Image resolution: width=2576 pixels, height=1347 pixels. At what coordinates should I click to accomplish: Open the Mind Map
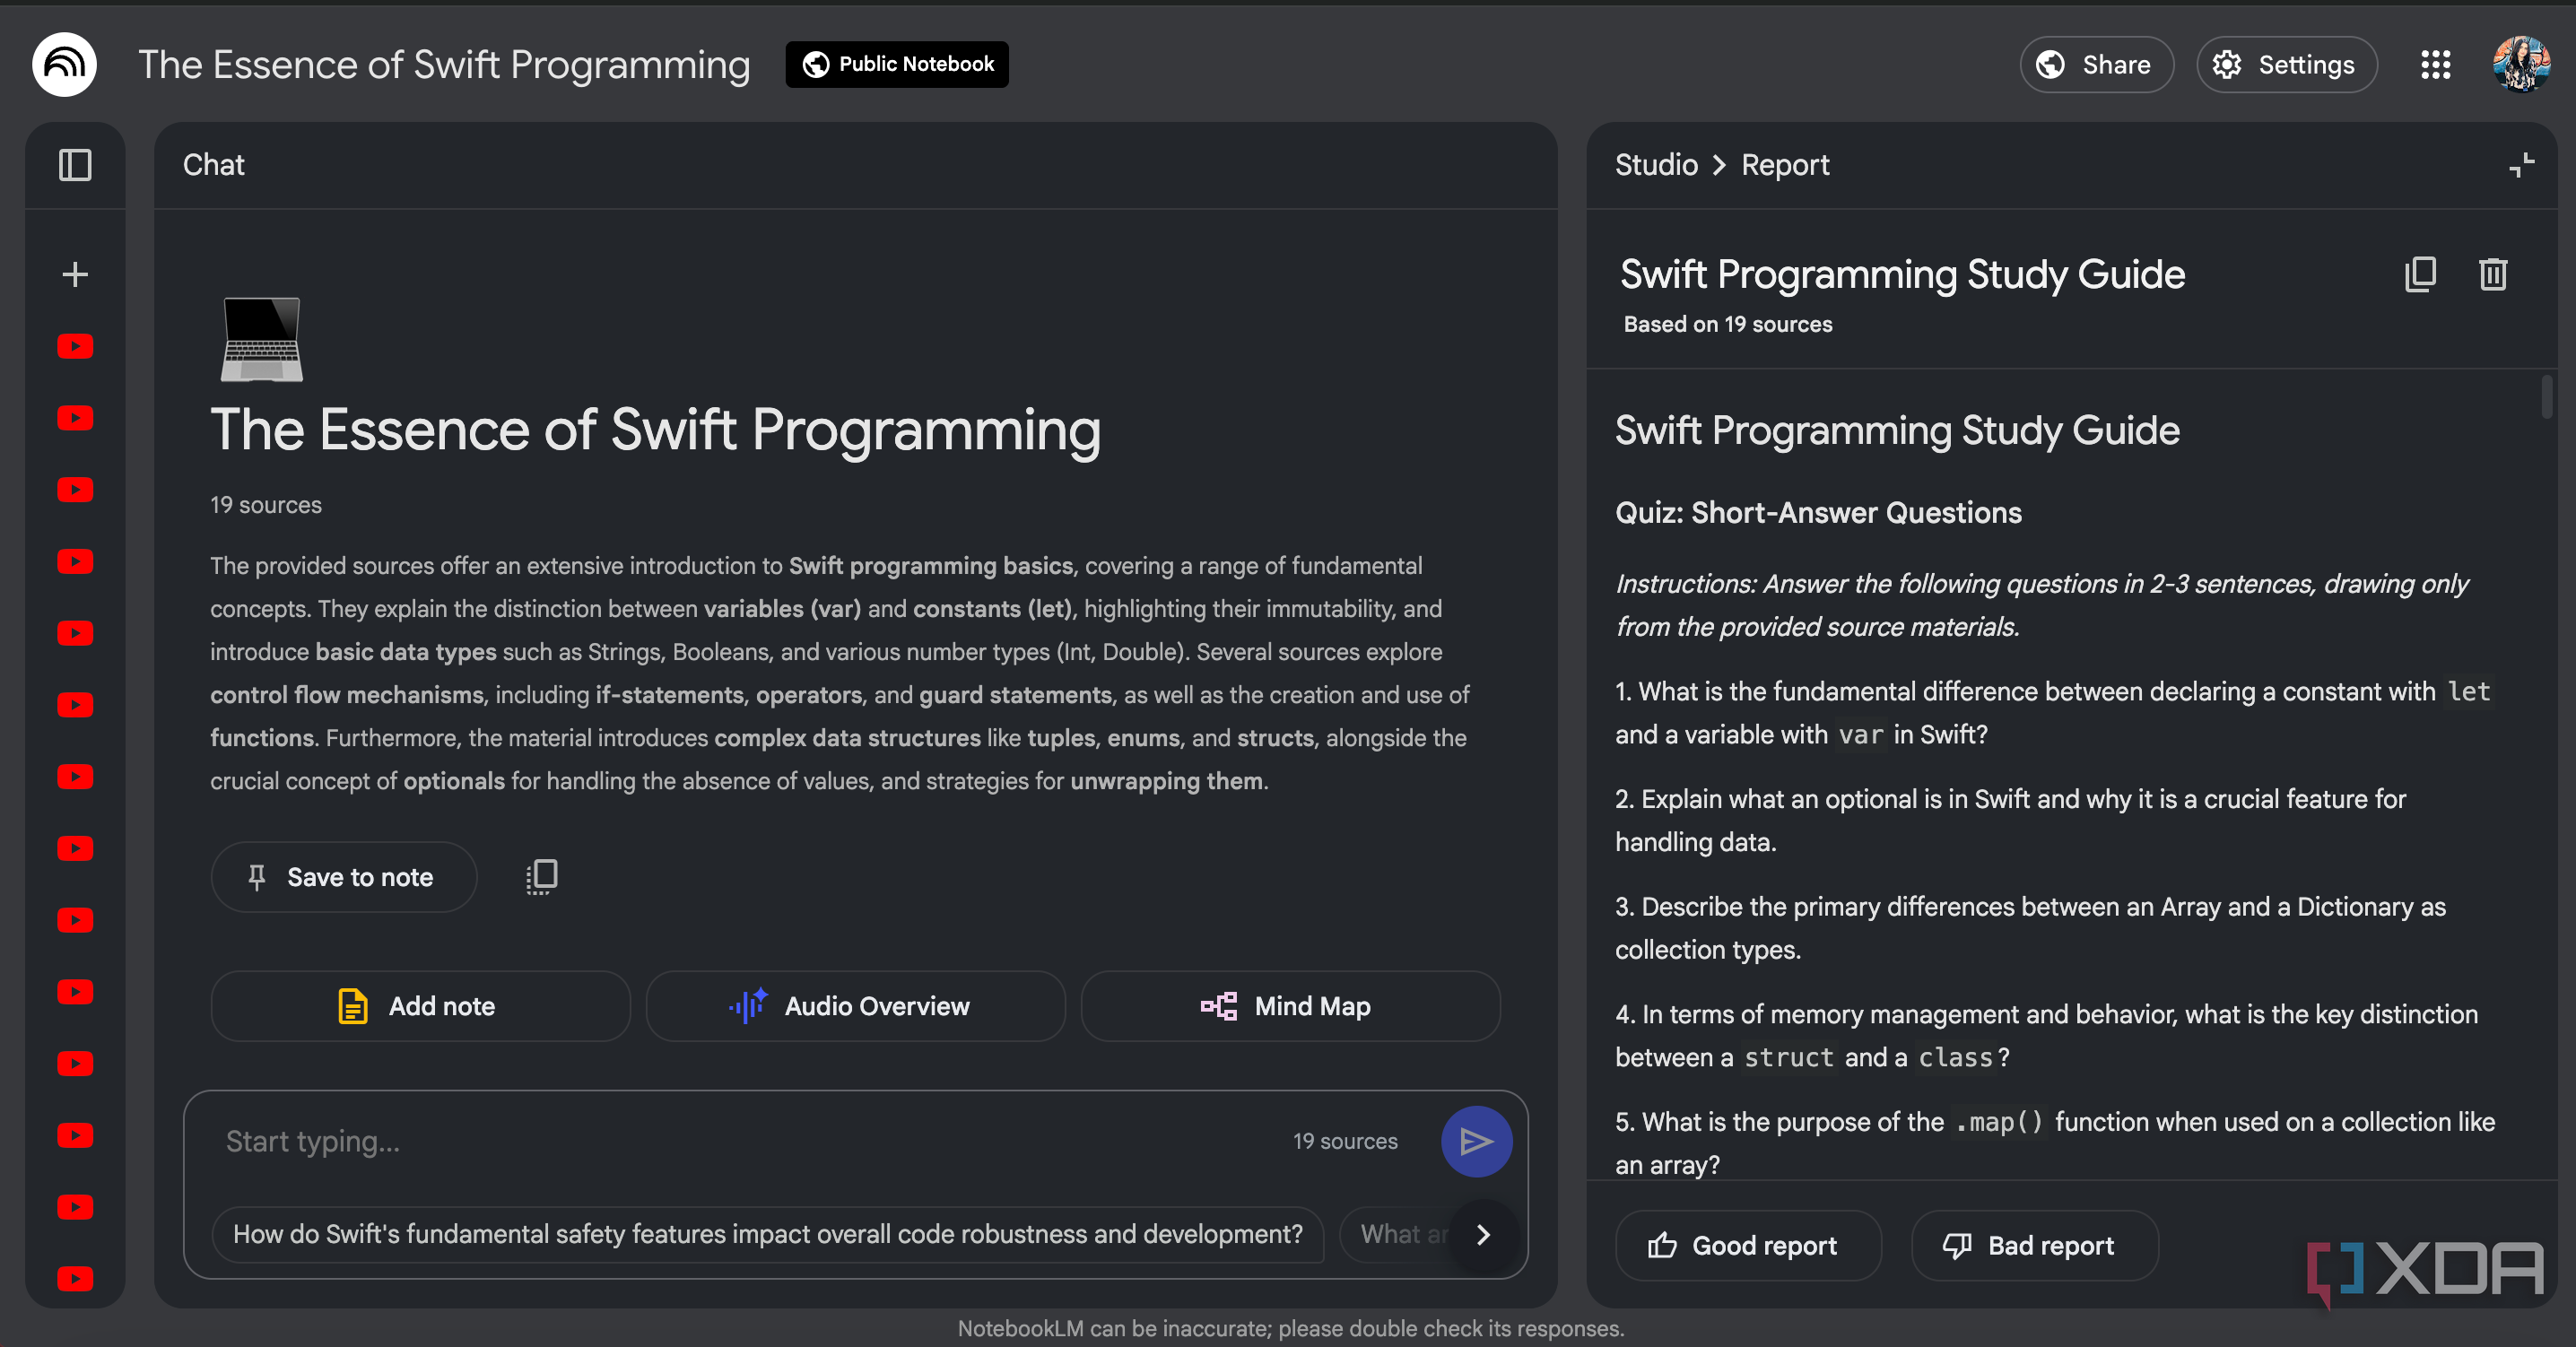[x=1290, y=1006]
